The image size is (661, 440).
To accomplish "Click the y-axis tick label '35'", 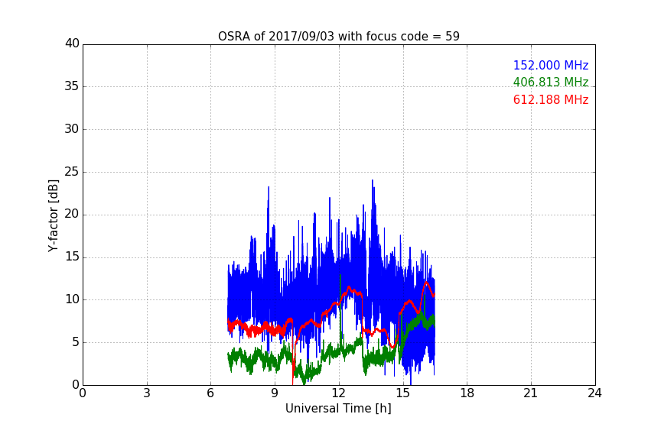I will 72,86.
